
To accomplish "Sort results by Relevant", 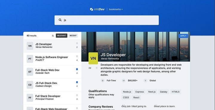I will pos(62,36).
